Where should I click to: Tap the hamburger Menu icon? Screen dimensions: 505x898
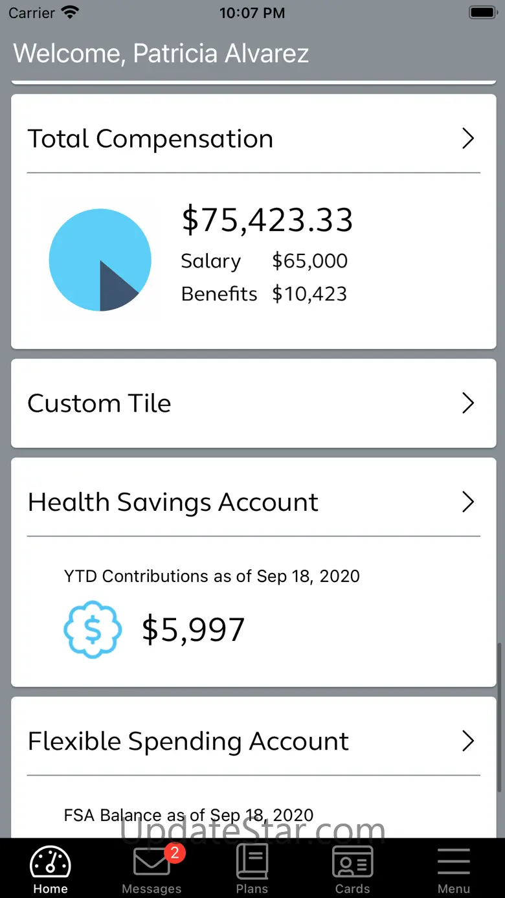click(453, 862)
